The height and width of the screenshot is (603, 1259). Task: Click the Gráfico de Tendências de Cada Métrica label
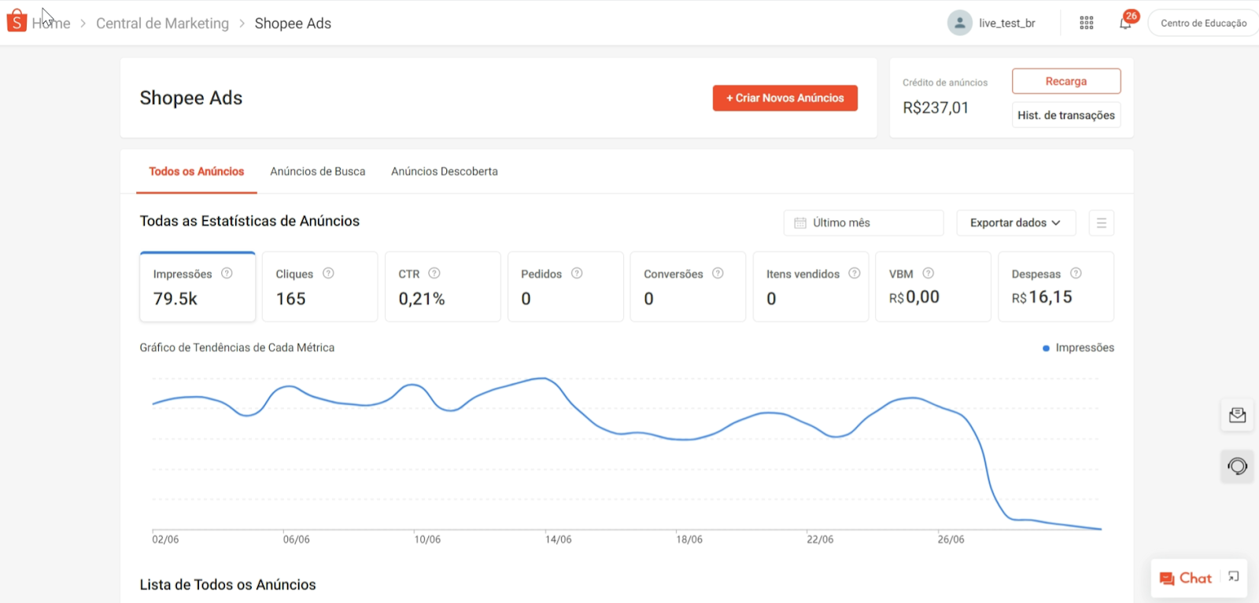coord(237,347)
